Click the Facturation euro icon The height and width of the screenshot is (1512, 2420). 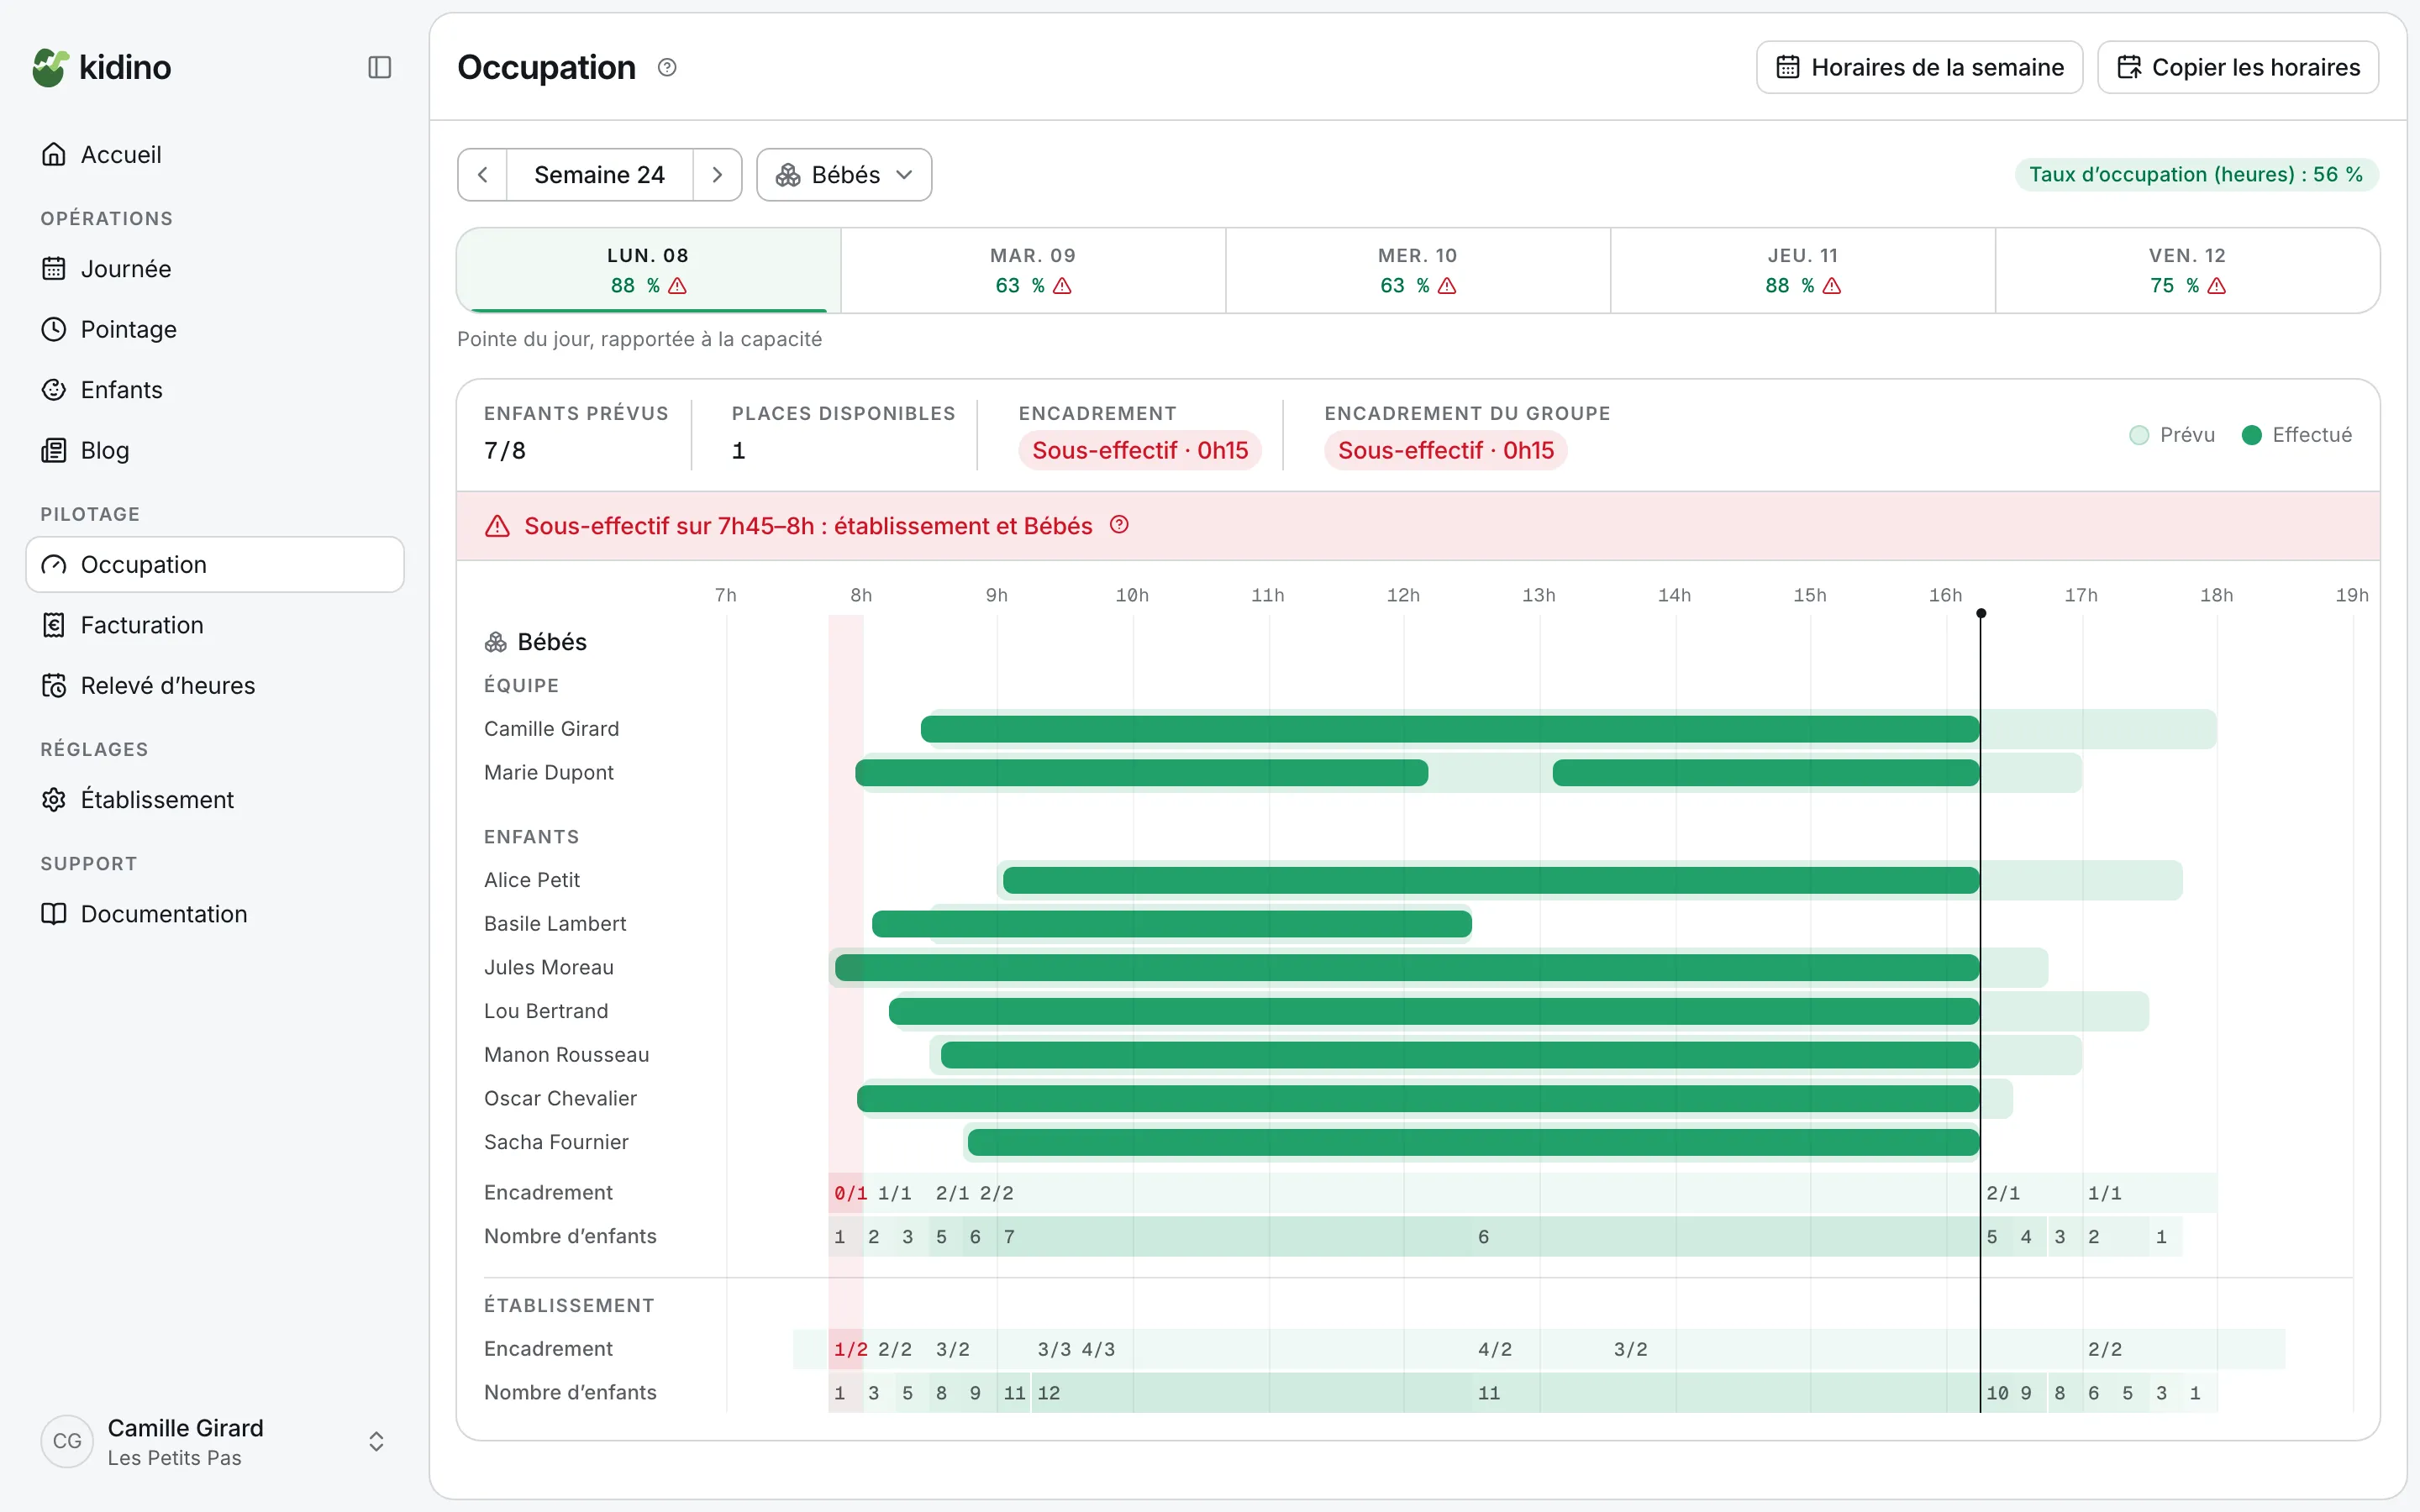54,625
